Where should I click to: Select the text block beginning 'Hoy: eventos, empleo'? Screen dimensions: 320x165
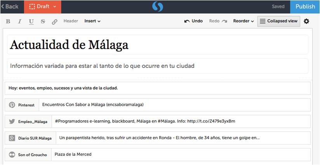tap(158, 88)
